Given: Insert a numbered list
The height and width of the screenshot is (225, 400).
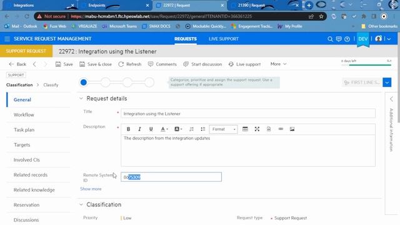Looking at the screenshot, I should 191,129.
